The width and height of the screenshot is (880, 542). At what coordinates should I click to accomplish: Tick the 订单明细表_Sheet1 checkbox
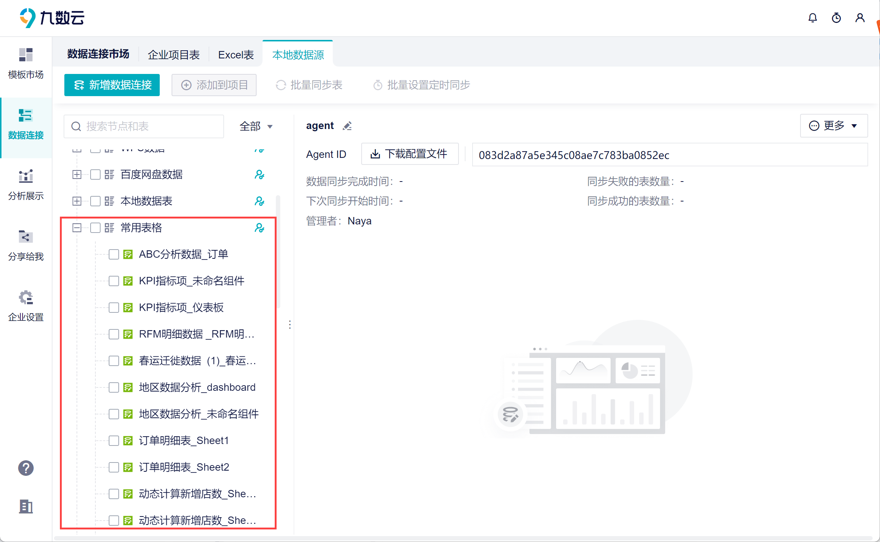point(114,441)
